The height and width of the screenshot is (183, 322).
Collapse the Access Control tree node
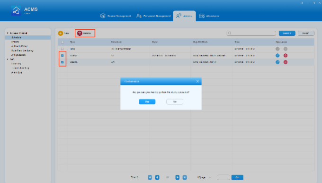8,33
